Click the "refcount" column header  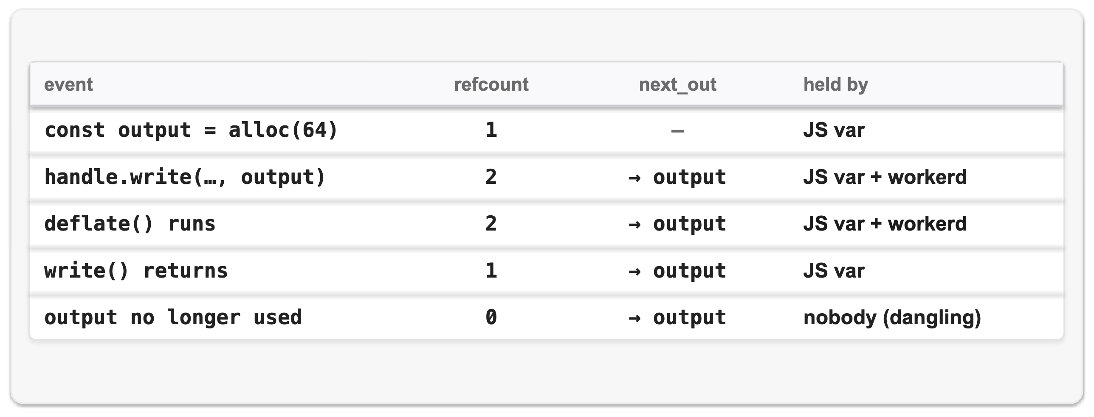(x=491, y=84)
